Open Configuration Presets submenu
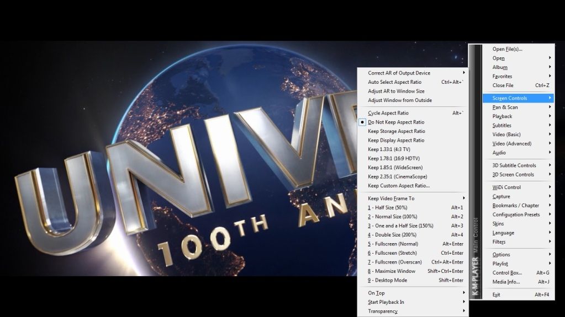This screenshot has width=565, height=317. 518,214
